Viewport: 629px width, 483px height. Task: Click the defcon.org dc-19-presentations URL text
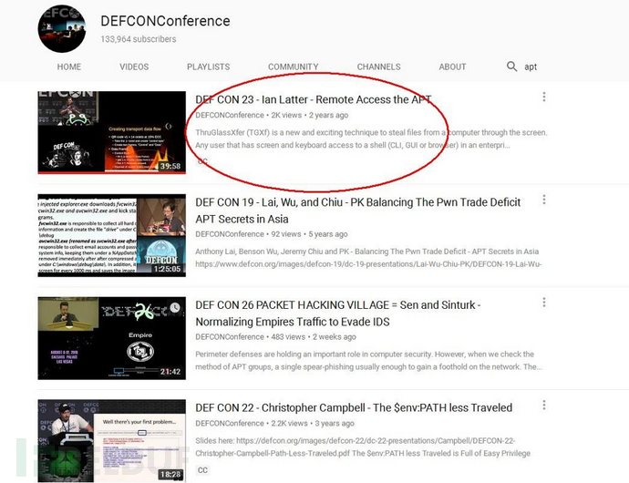(x=368, y=264)
